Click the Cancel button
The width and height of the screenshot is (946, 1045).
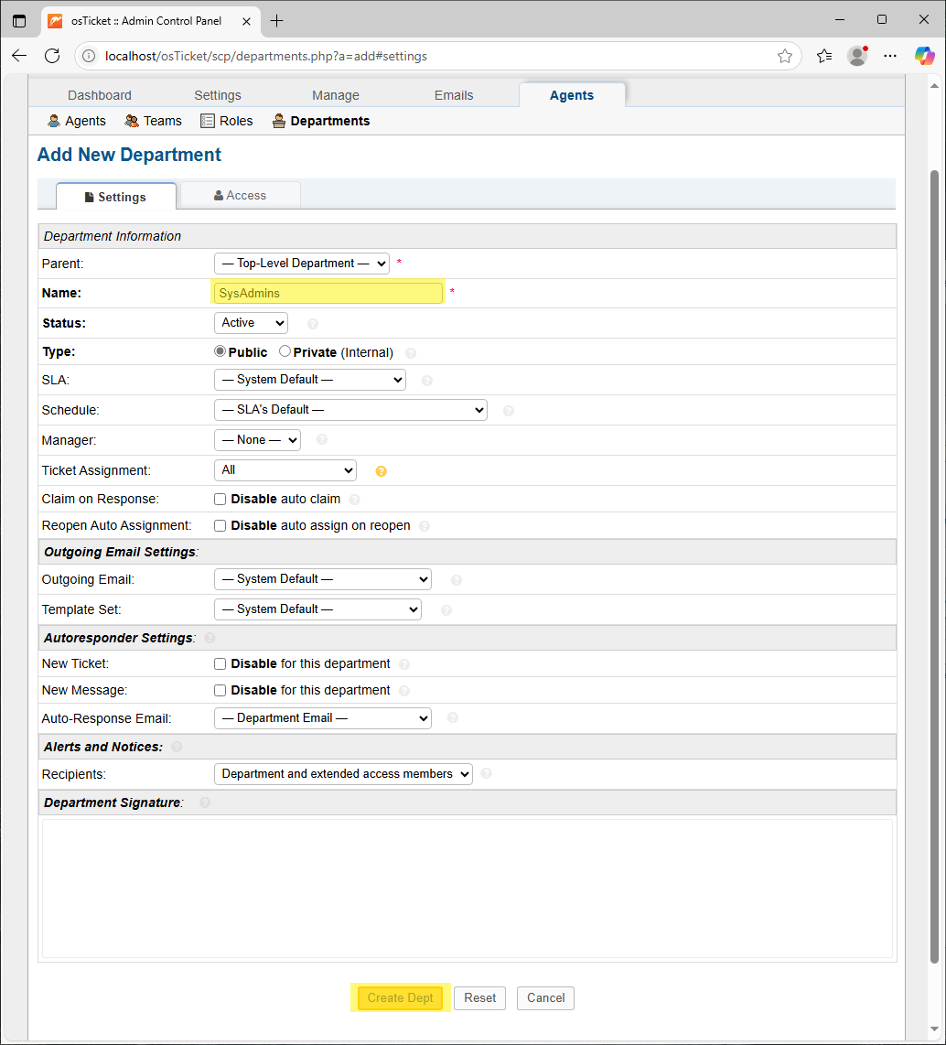[545, 997]
